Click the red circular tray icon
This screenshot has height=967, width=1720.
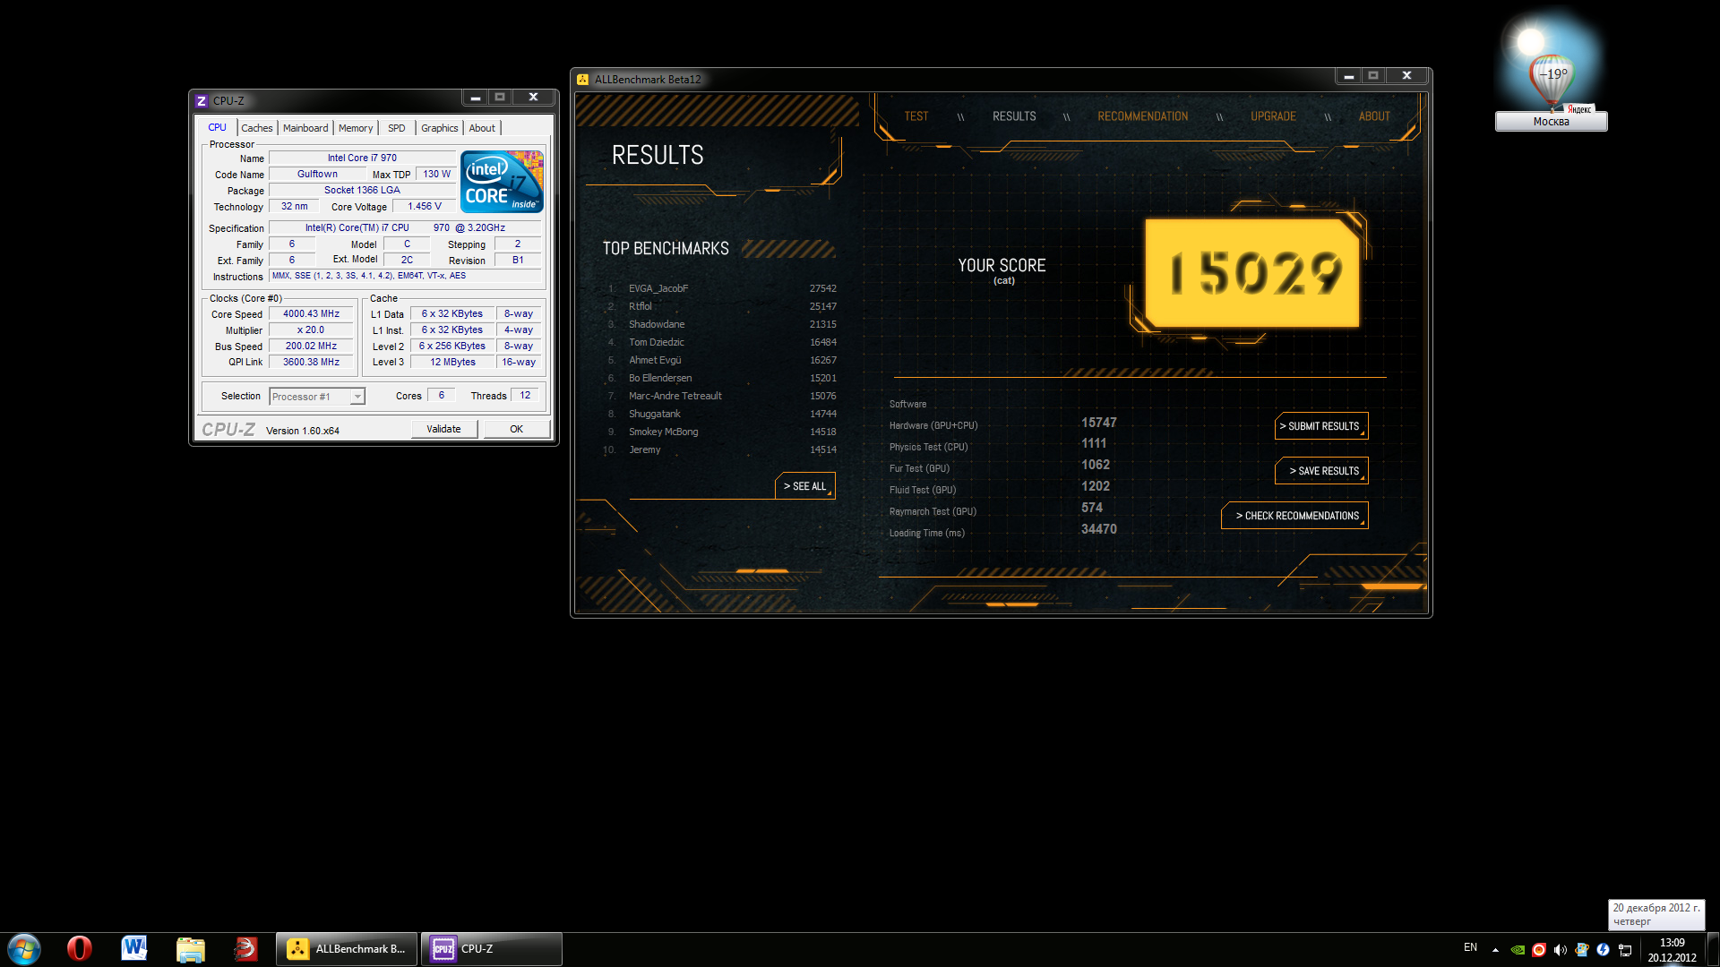(1539, 950)
